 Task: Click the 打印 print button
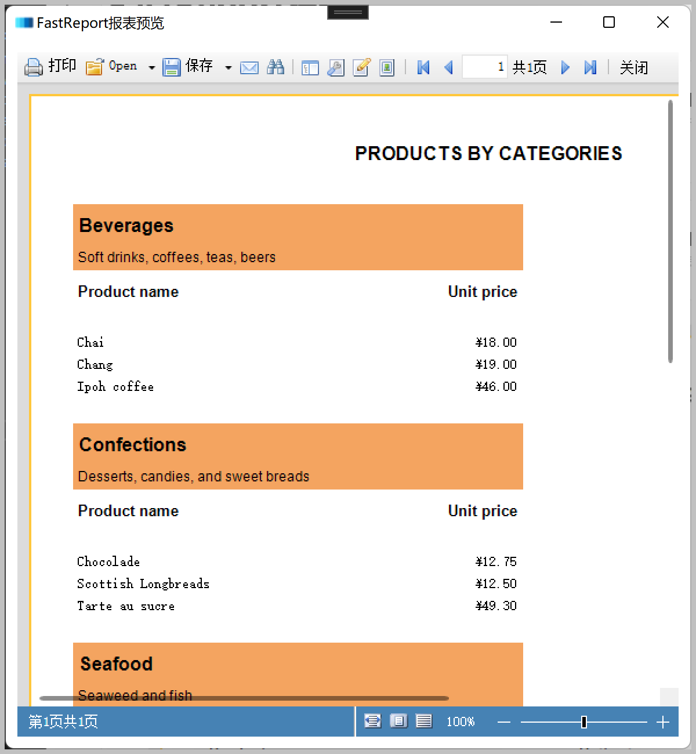[50, 67]
